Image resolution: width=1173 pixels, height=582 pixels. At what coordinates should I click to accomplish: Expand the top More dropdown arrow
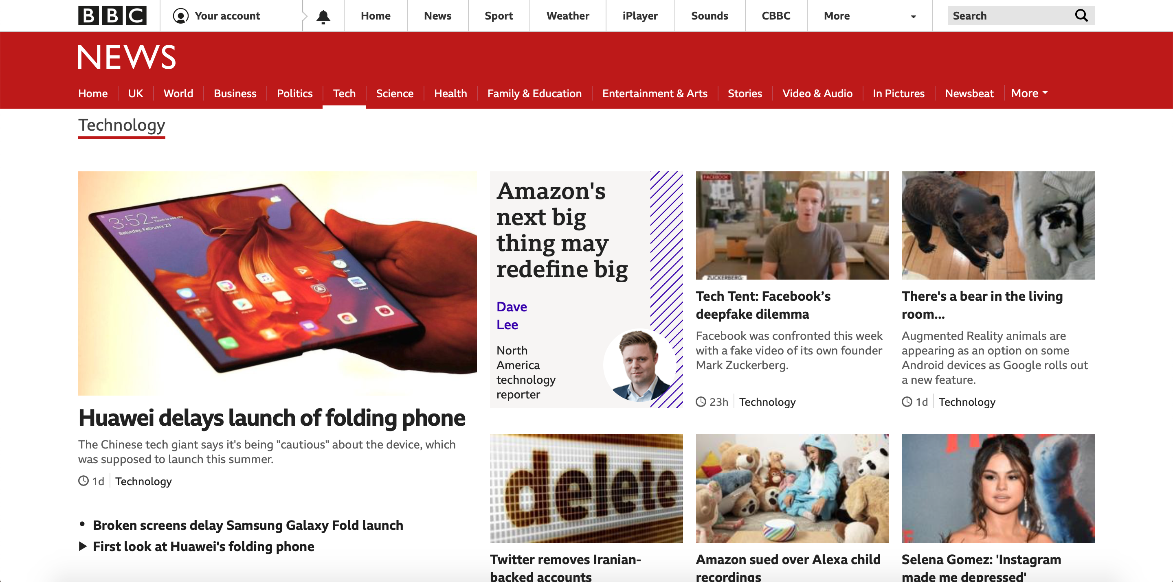[x=913, y=16]
